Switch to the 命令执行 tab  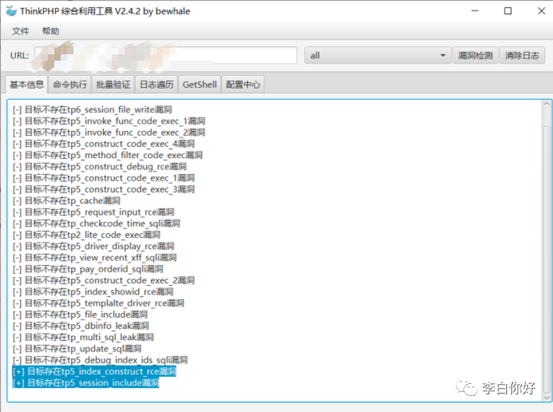70,84
